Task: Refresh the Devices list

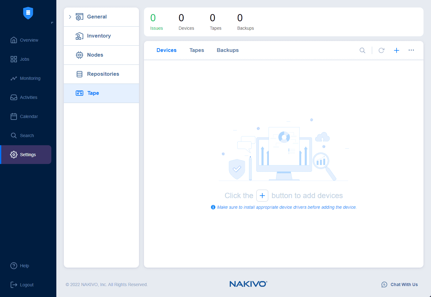Action: [x=381, y=50]
